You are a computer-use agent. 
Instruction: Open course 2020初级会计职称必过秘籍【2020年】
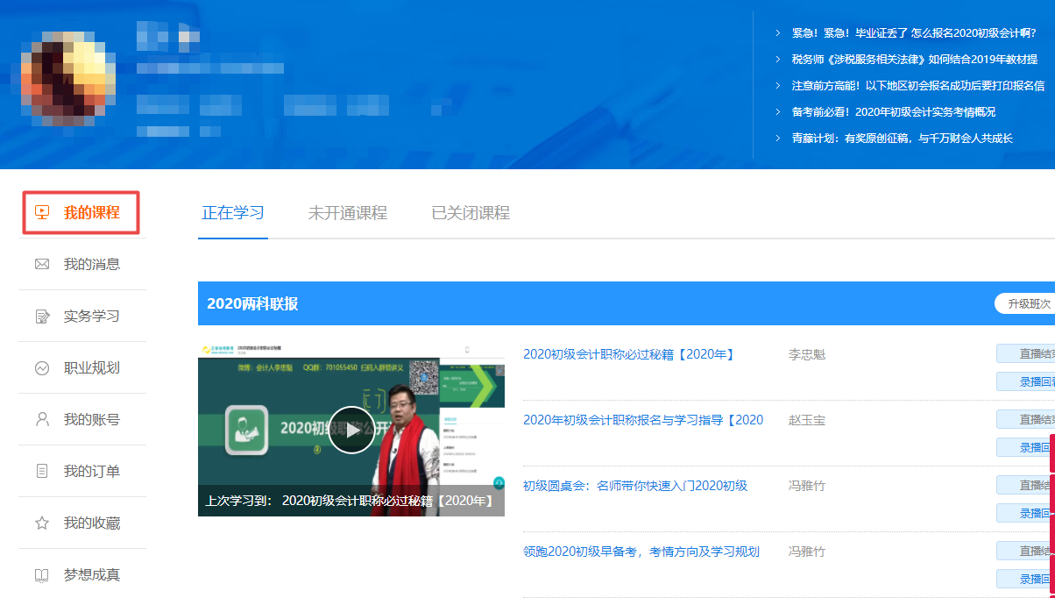[x=628, y=354]
